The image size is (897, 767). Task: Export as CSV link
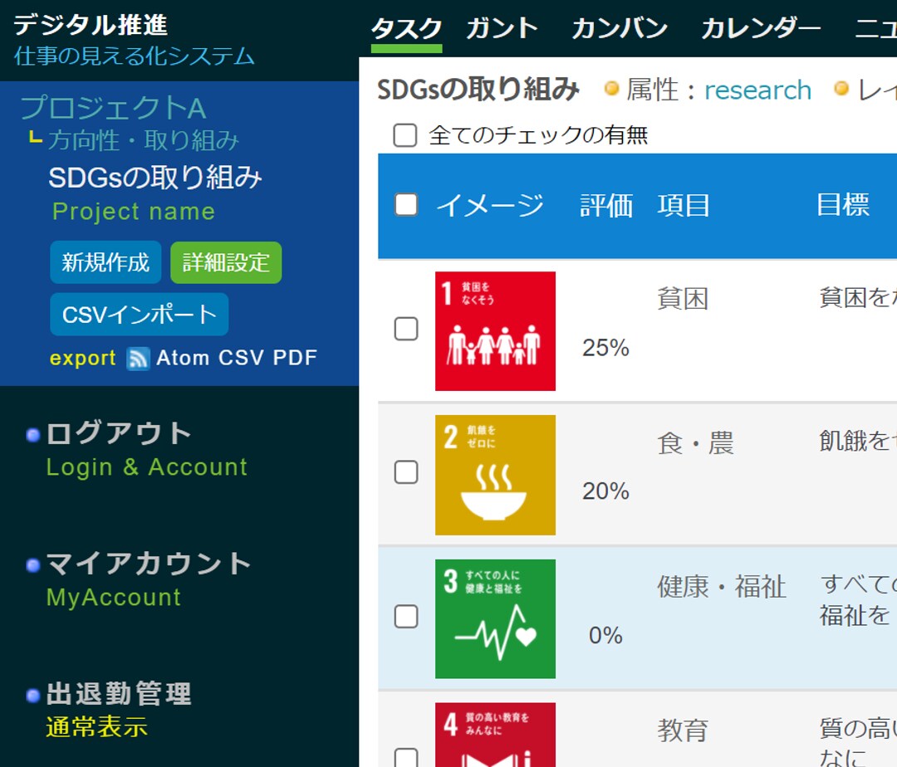[241, 358]
